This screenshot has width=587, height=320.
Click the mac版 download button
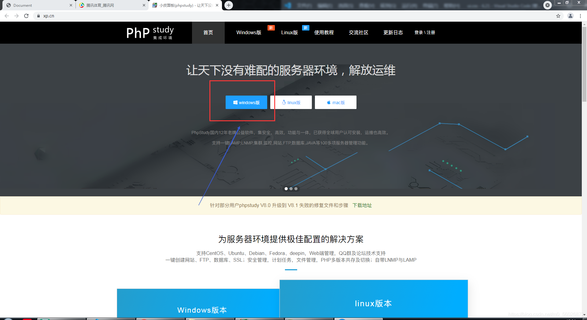(336, 102)
